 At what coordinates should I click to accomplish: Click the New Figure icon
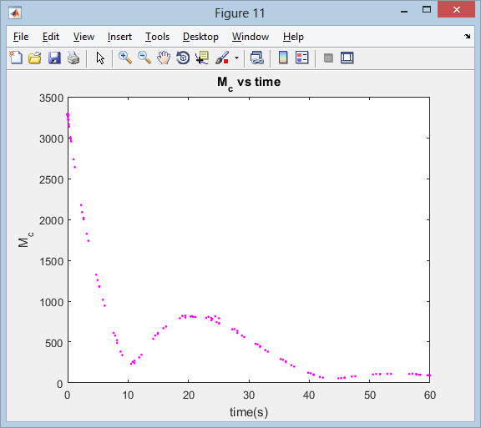pos(16,58)
